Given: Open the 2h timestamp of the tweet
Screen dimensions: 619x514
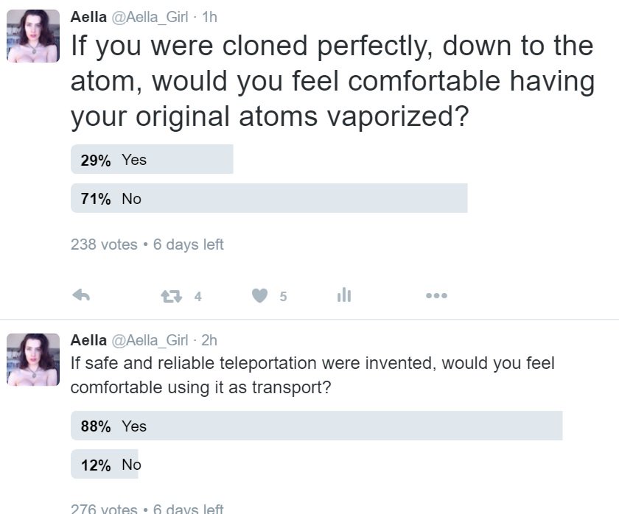Looking at the screenshot, I should click(x=209, y=339).
